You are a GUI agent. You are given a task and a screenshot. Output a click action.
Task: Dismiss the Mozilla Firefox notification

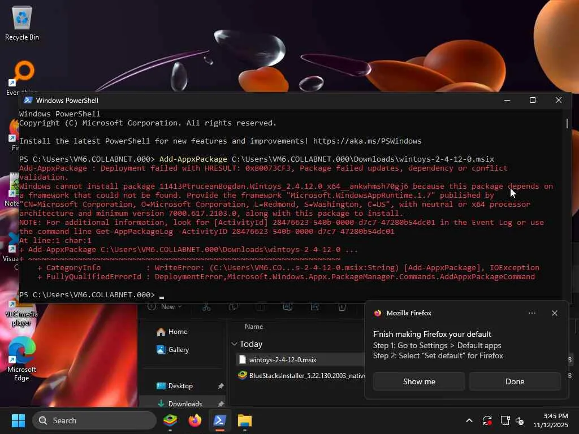pyautogui.click(x=554, y=313)
